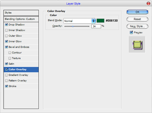Uncheck the Drop Shadow checkbox
Screen dimensions: 152x113
6,24
